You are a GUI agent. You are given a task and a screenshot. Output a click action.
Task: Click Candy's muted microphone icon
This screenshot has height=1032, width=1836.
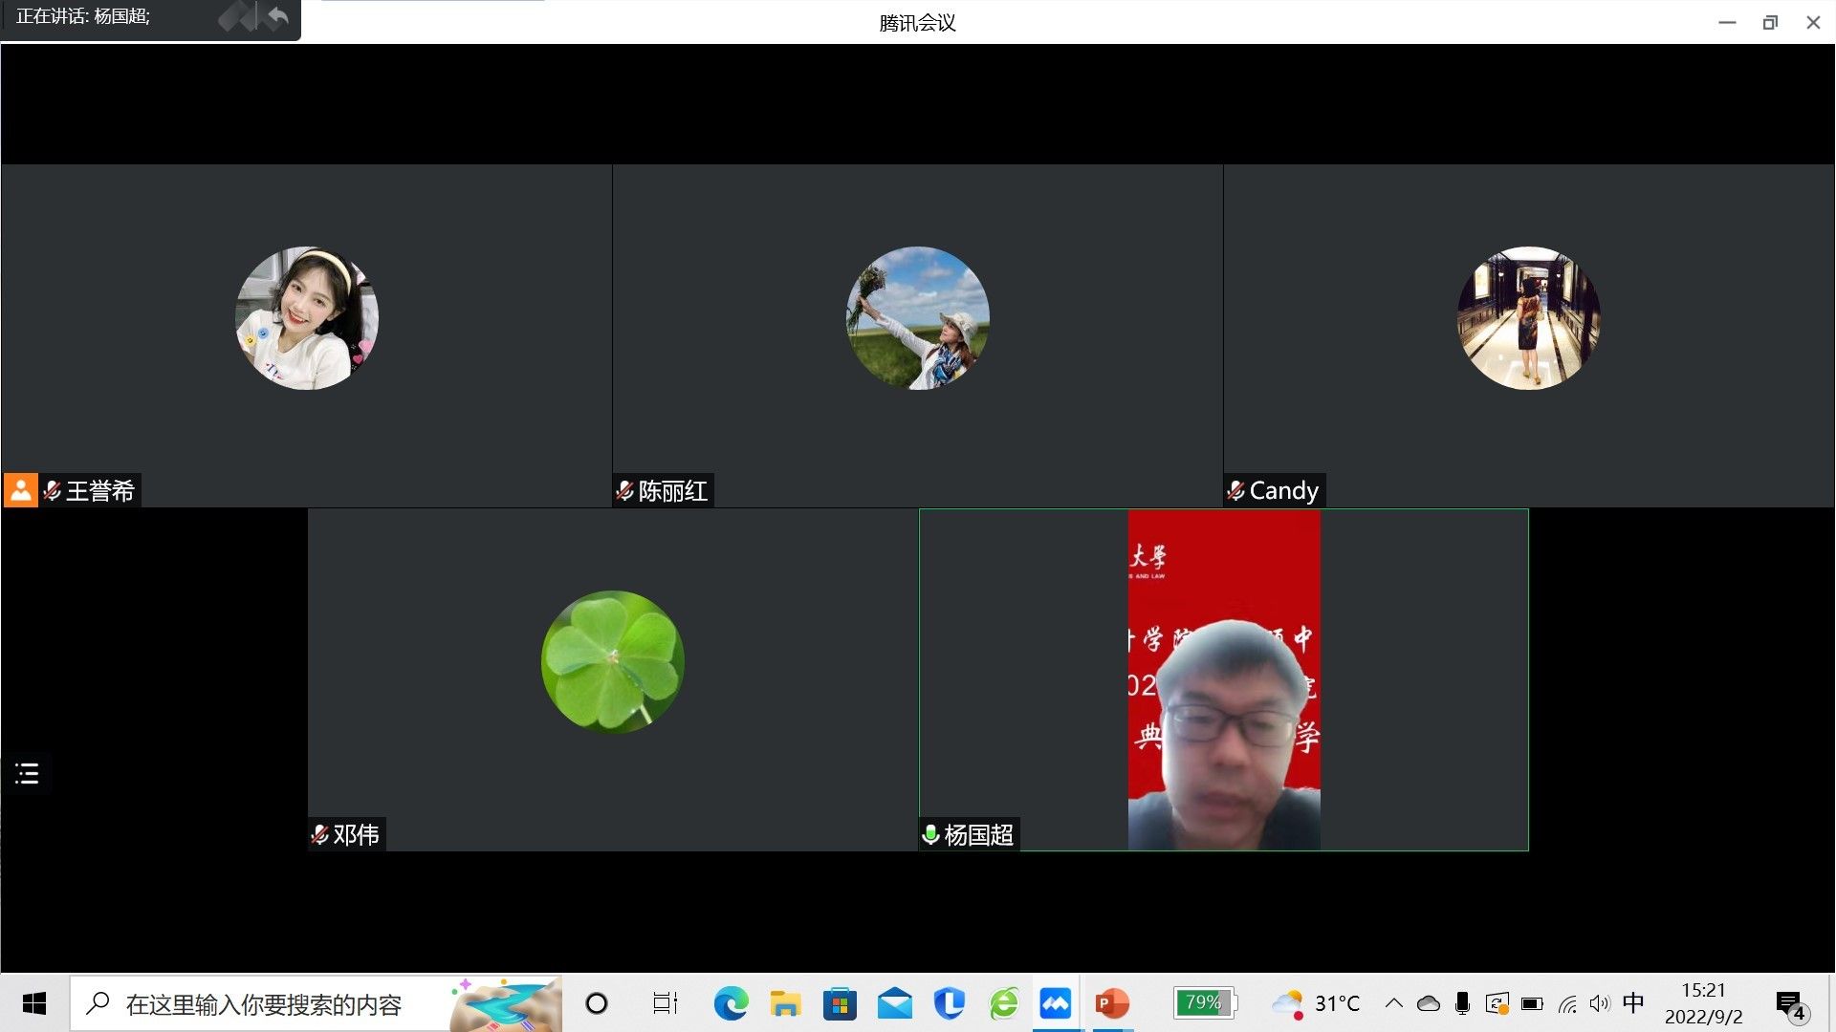point(1235,490)
